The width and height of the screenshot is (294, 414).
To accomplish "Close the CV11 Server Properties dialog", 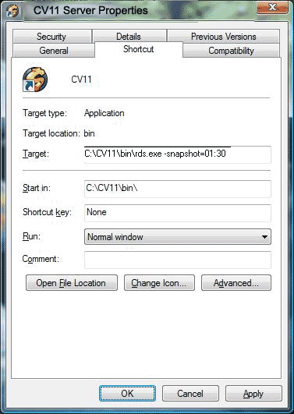I will pos(272,7).
